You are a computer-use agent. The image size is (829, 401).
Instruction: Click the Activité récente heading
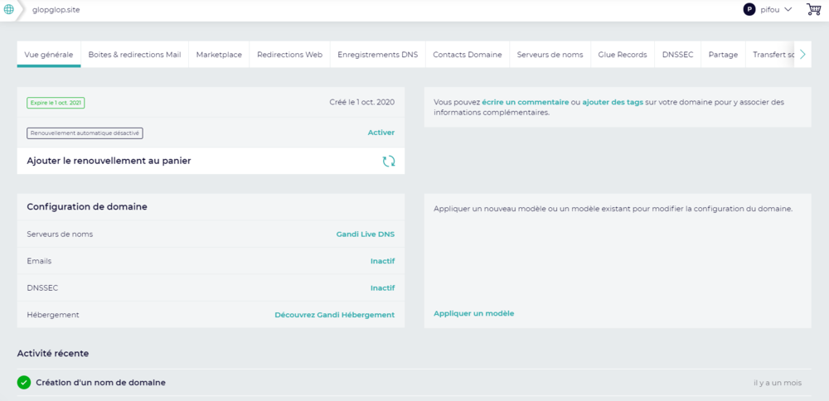pos(53,354)
